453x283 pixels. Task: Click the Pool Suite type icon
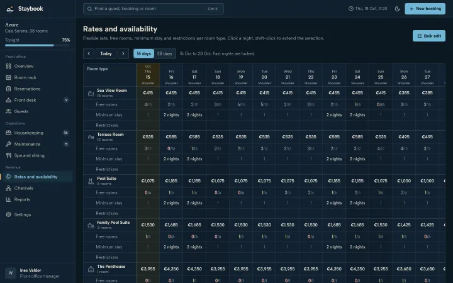91,181
